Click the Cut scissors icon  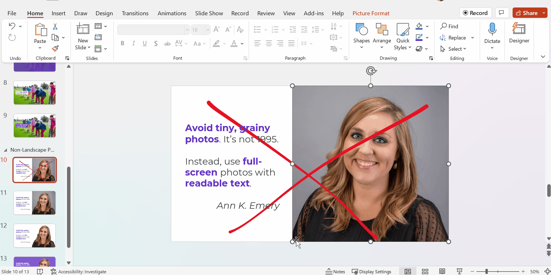pyautogui.click(x=55, y=27)
